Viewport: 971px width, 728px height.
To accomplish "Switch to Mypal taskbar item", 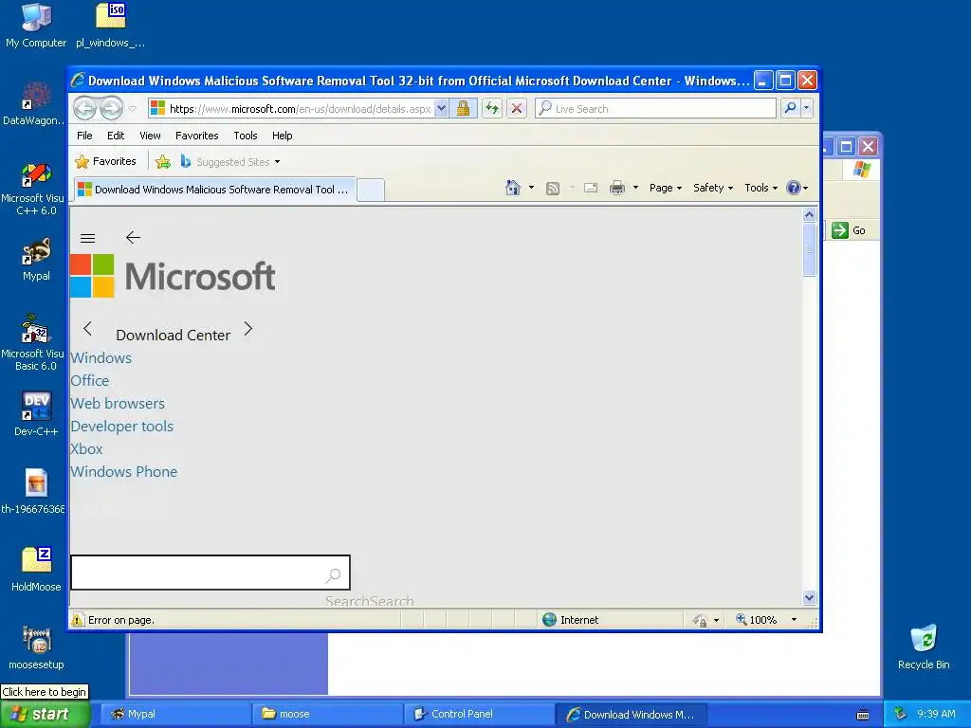I will tap(174, 715).
